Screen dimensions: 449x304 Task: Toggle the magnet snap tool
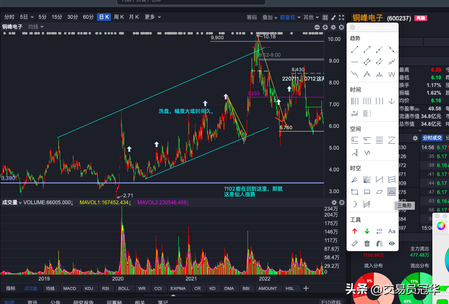(x=379, y=243)
